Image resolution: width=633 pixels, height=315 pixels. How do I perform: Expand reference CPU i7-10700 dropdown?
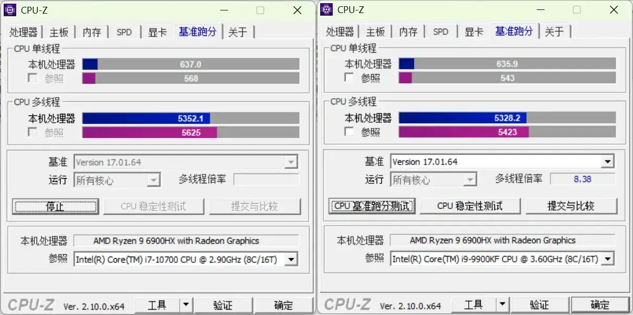pyautogui.click(x=291, y=259)
